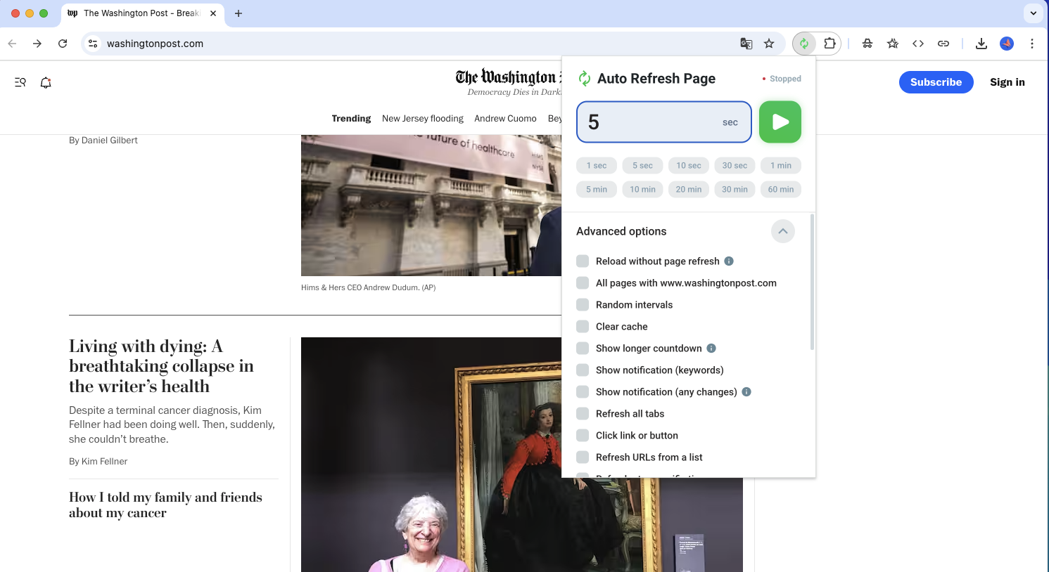Image resolution: width=1049 pixels, height=572 pixels.
Task: Enable the Clear cache option
Action: [x=583, y=326]
